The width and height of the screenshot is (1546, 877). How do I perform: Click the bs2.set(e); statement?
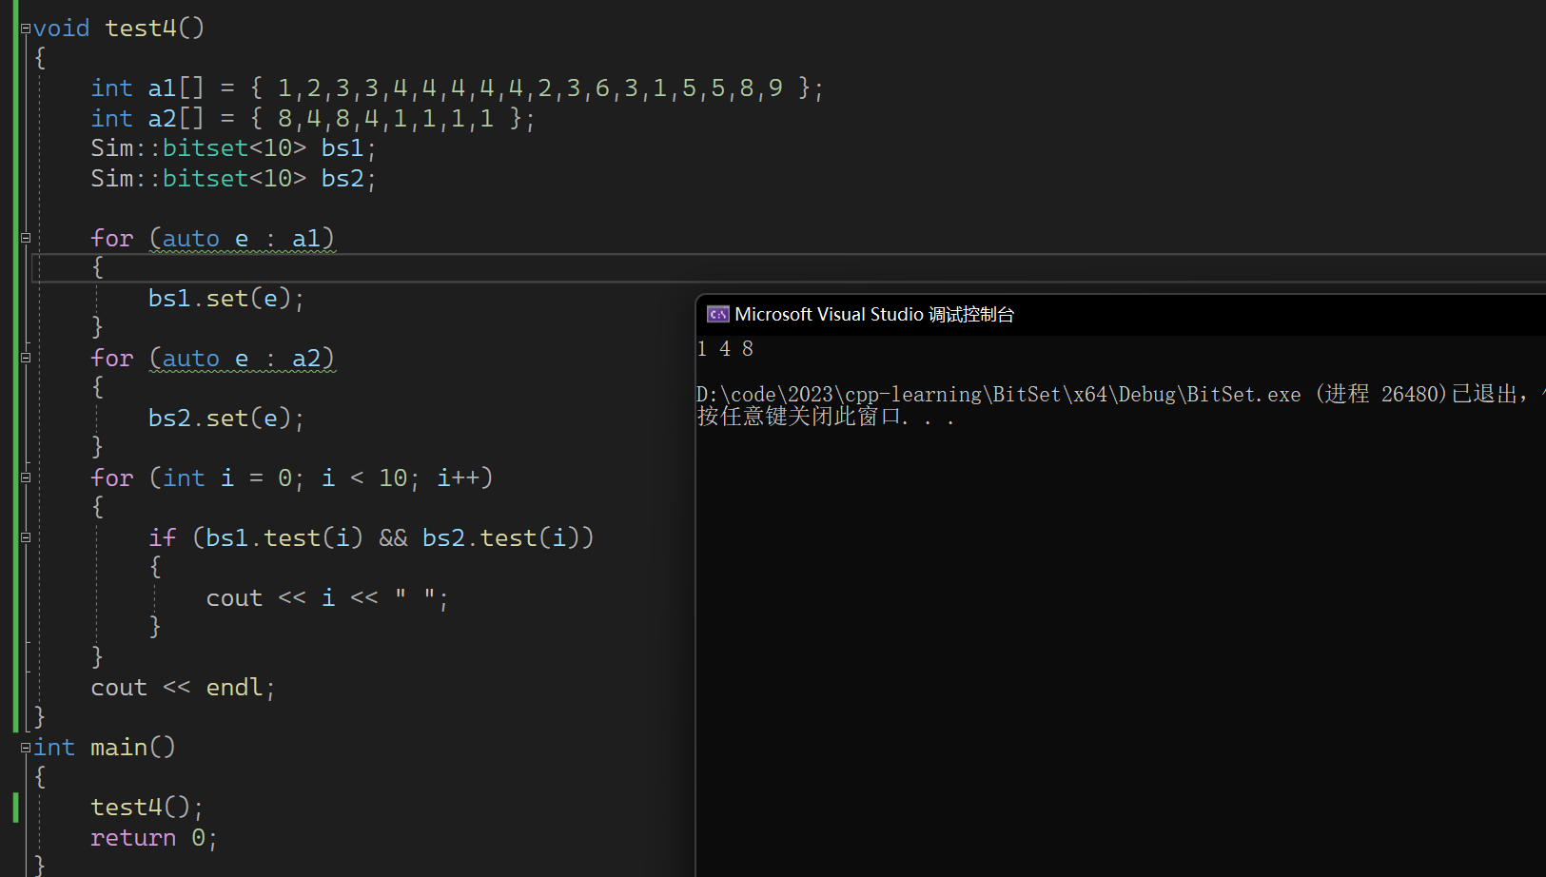226,419
